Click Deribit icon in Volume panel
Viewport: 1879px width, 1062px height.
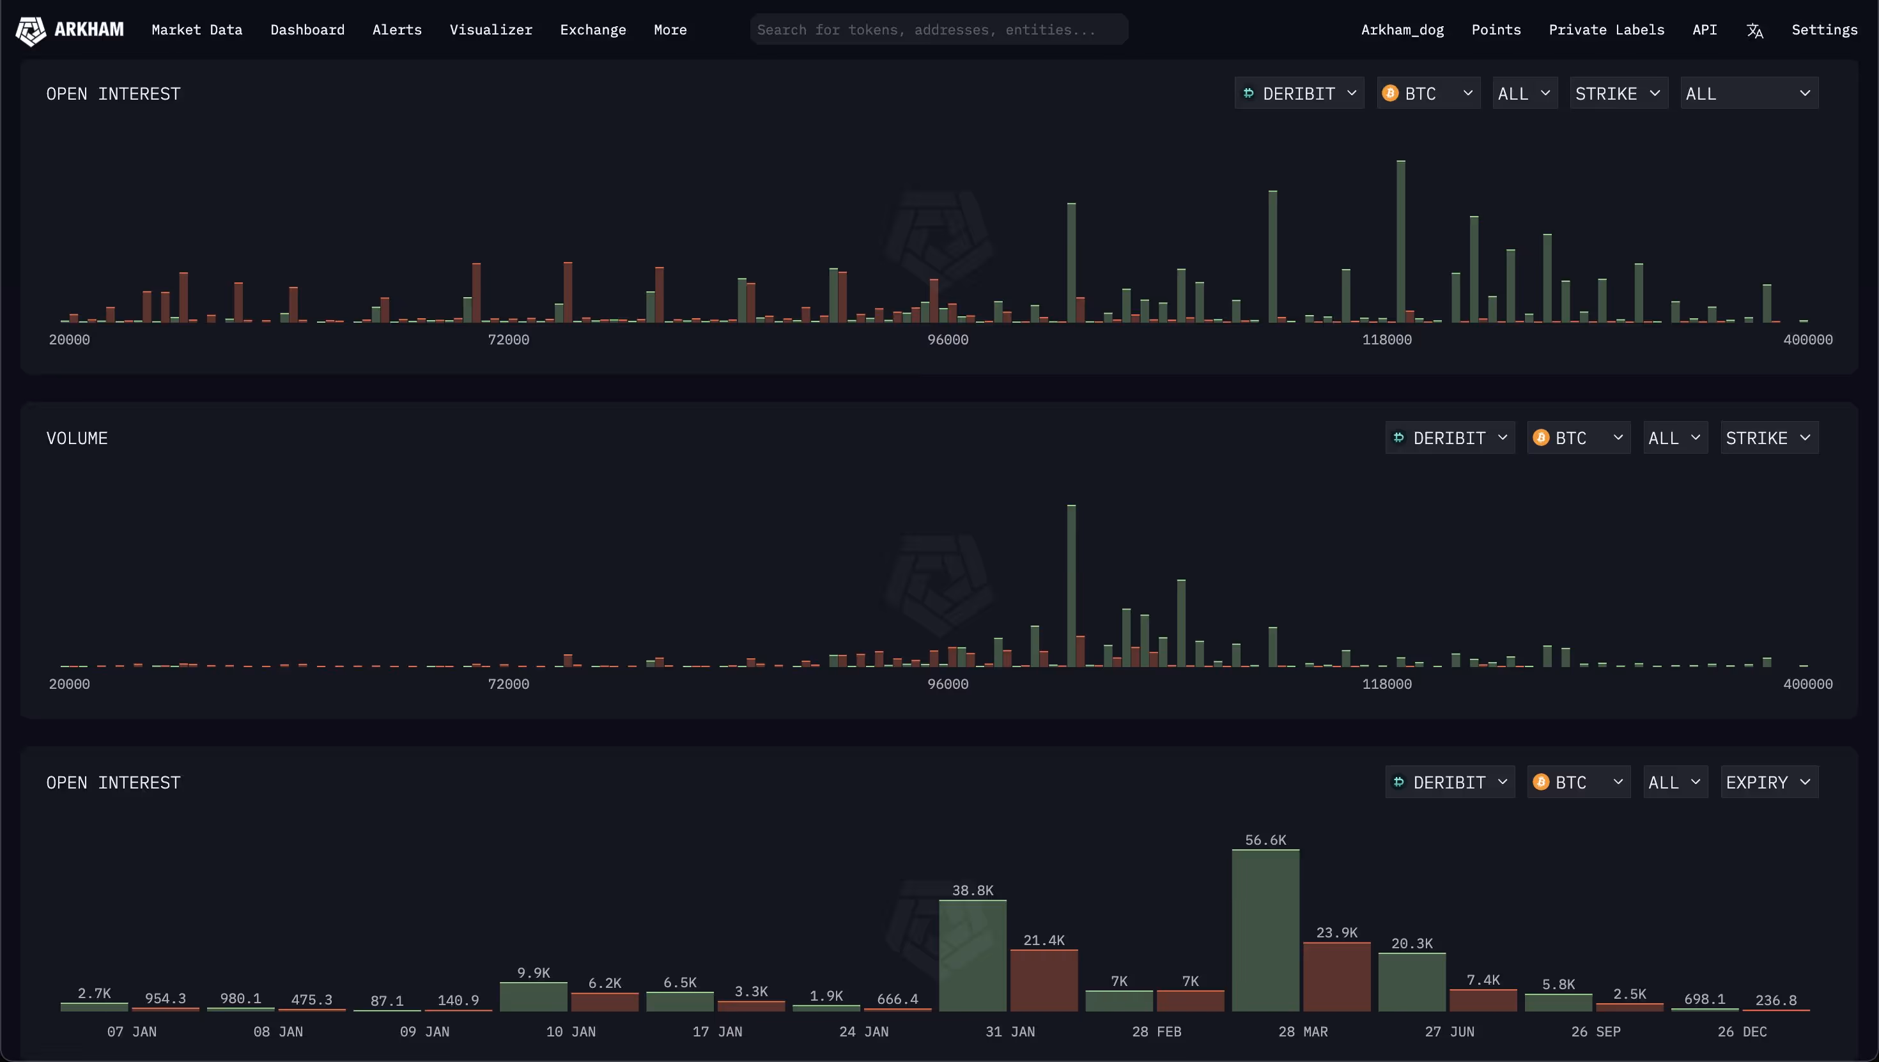(x=1399, y=438)
